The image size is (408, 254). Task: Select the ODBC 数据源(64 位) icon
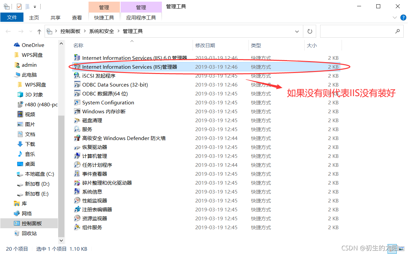77,93
